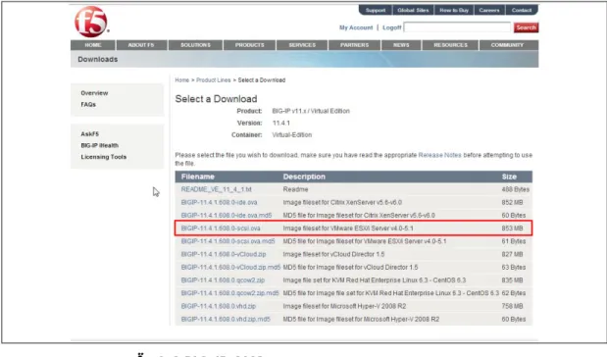Open the Support link in top bar
607x357 pixels.
(x=376, y=11)
